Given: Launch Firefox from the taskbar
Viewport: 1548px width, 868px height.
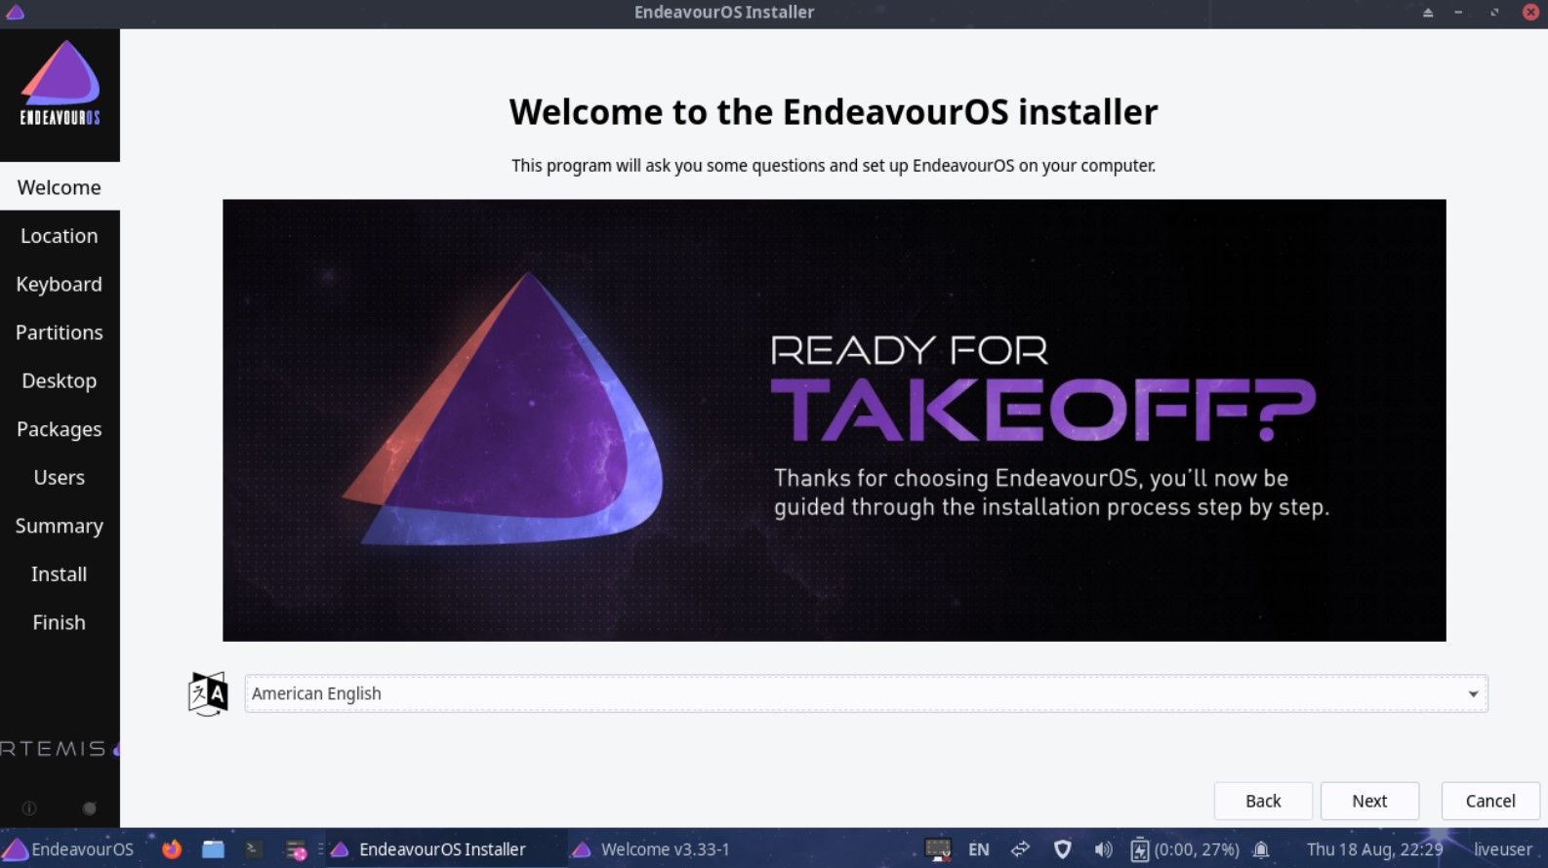Looking at the screenshot, I should pos(172,849).
